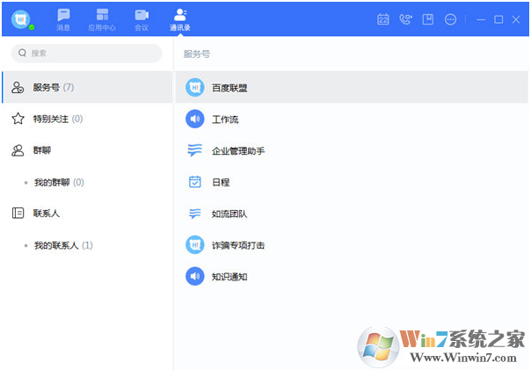Screen dimensions: 531x370
Task: Open the user avatar profile
Action: (21, 19)
